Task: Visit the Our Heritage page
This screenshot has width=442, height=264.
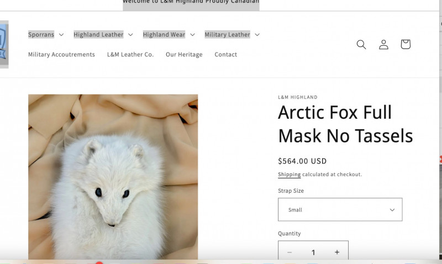Action: click(x=184, y=55)
